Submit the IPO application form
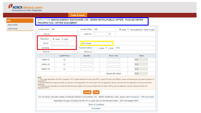The height and width of the screenshot is (113, 201). 87,92
